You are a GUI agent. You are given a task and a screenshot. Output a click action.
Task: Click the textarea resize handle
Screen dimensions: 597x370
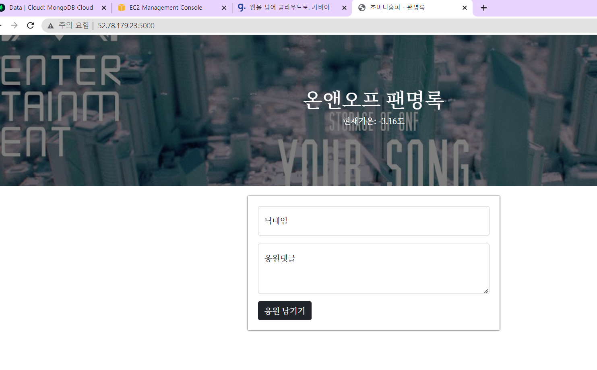[486, 291]
